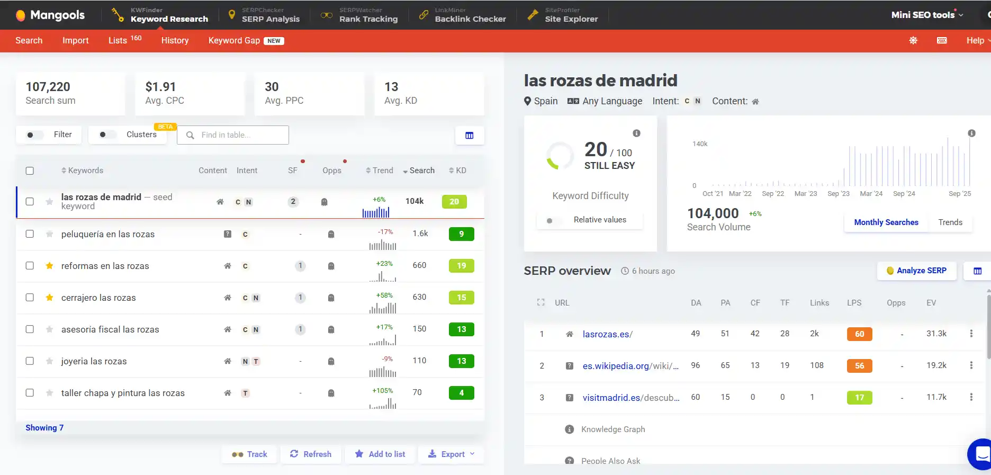The image size is (991, 475).
Task: Toggle the dark mode sun icon
Action: (913, 40)
